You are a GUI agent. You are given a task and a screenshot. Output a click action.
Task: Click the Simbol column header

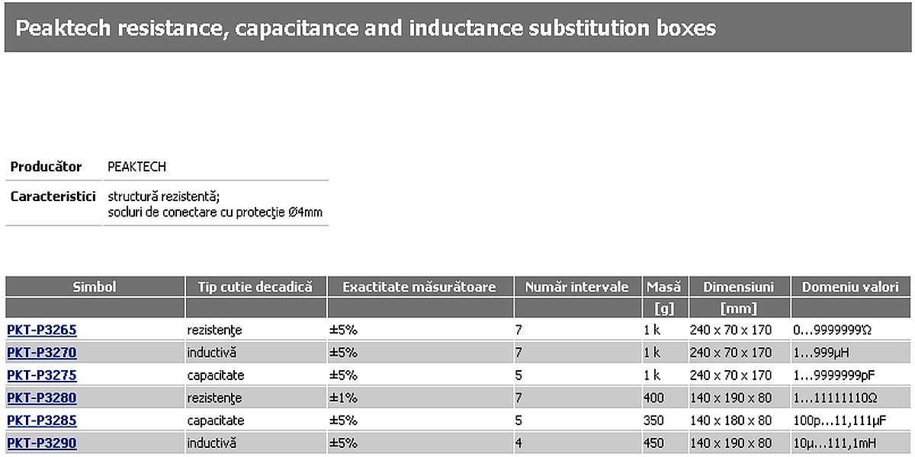95,287
